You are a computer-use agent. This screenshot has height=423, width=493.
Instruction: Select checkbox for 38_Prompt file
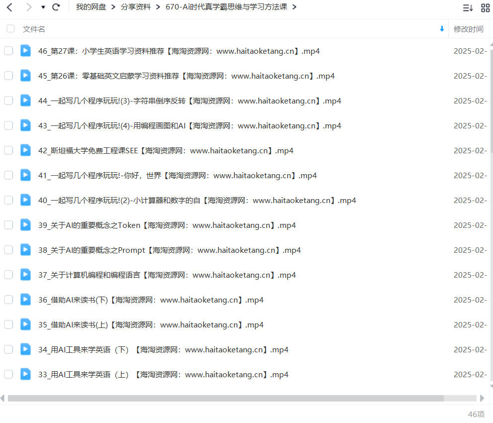pos(8,250)
